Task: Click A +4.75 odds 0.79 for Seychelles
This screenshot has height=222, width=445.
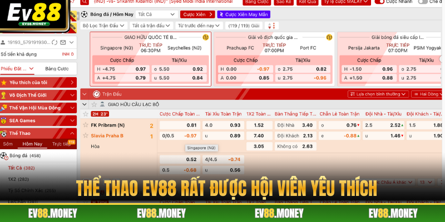Action: point(122,78)
